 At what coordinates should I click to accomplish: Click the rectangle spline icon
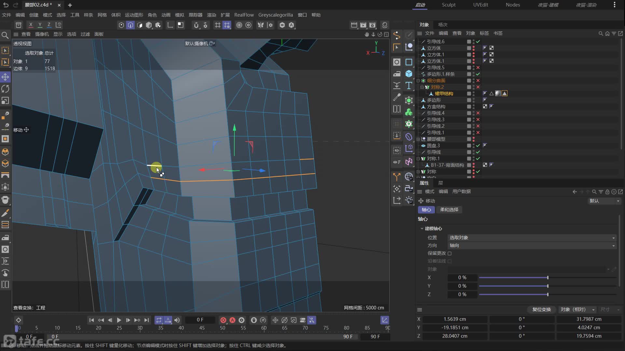tap(409, 62)
